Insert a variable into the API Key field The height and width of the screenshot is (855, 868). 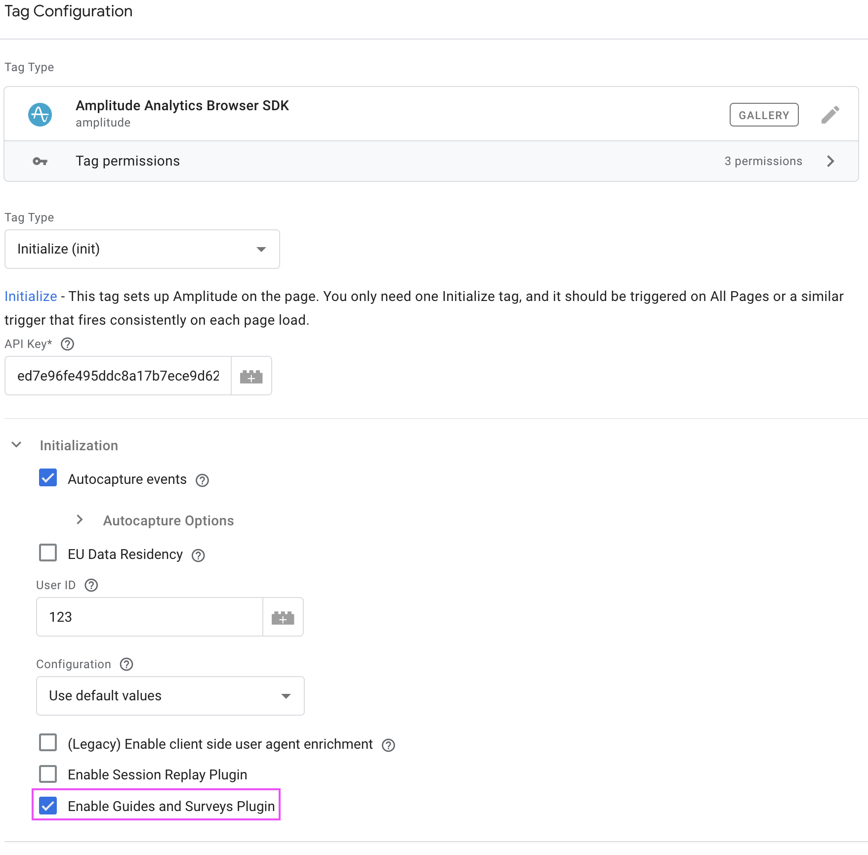pyautogui.click(x=251, y=376)
